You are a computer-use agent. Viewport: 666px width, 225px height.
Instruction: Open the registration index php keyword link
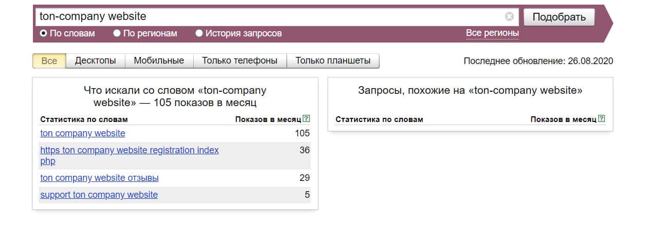[129, 150]
